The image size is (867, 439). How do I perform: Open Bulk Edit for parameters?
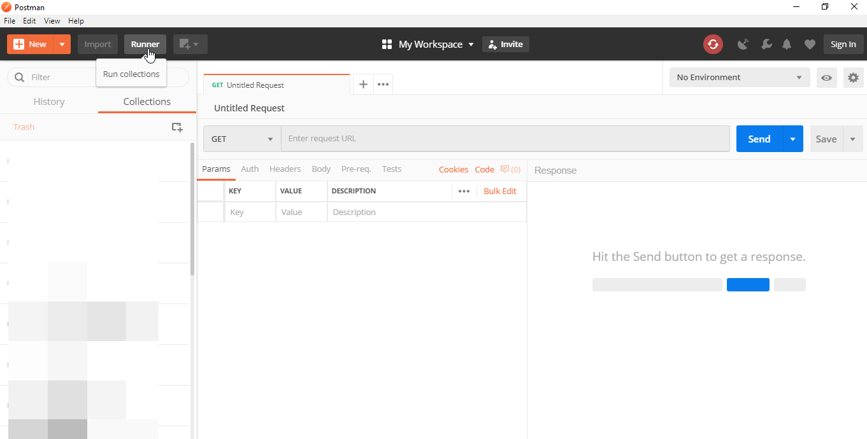(500, 191)
